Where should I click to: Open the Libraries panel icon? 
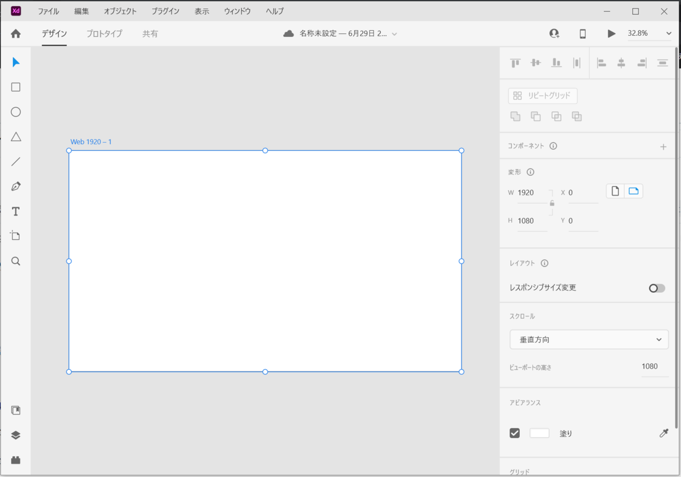pyautogui.click(x=16, y=410)
